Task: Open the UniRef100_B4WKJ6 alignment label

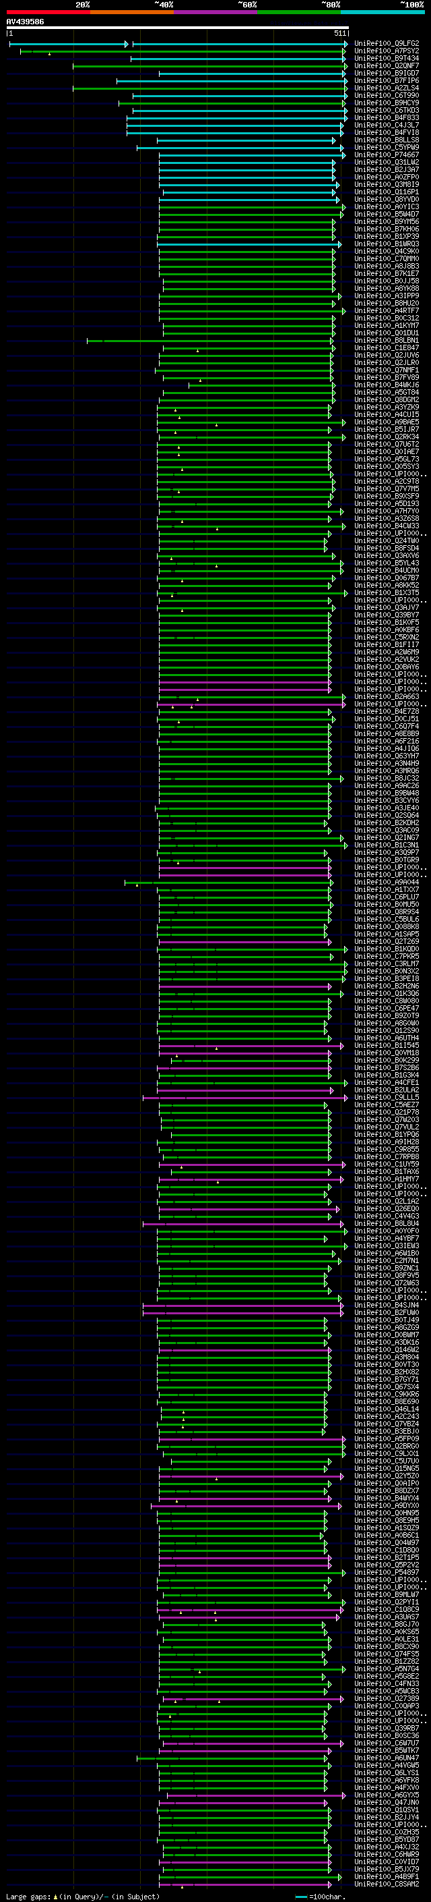Action: coord(387,385)
